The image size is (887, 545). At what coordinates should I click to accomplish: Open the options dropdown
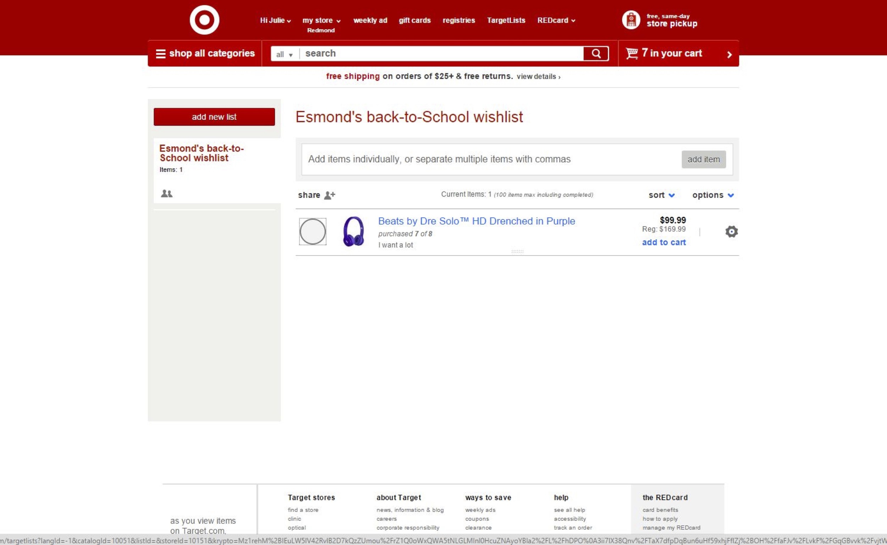[713, 195]
